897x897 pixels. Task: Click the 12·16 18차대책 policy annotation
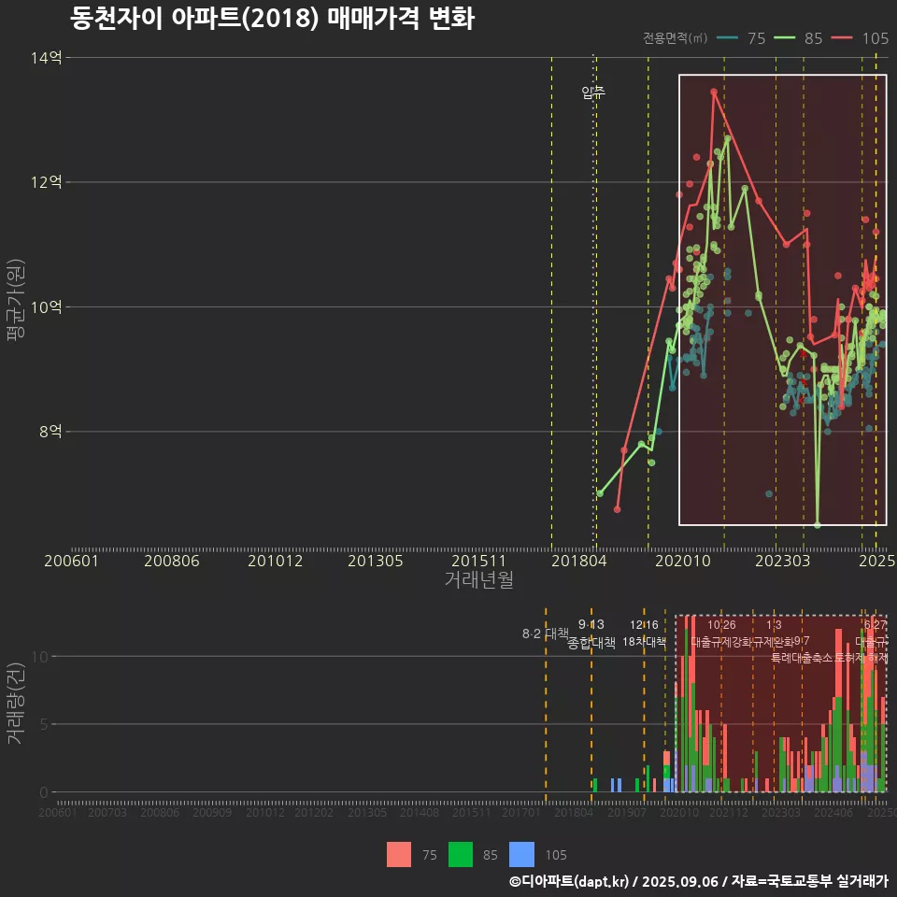point(644,634)
